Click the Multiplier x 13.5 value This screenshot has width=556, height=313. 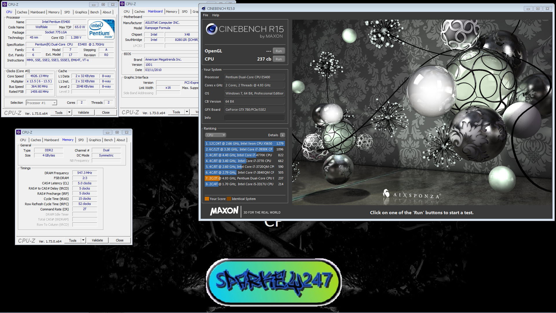click(x=40, y=81)
